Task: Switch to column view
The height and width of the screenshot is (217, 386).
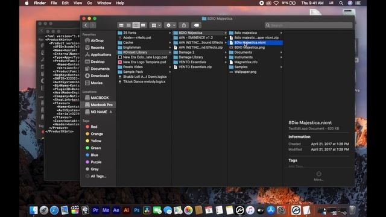Action: (136, 25)
